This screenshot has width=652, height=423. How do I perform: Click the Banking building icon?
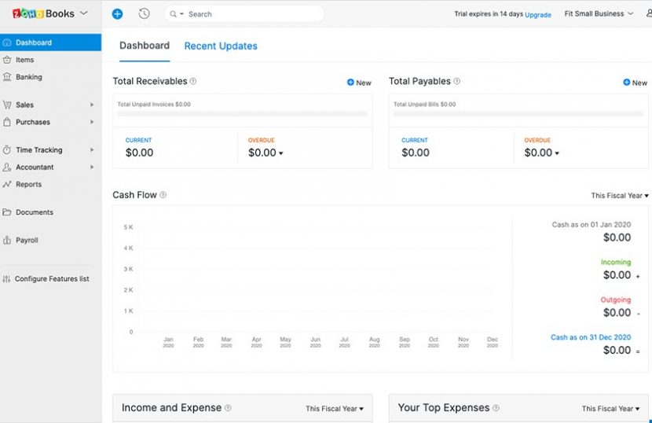click(x=7, y=76)
